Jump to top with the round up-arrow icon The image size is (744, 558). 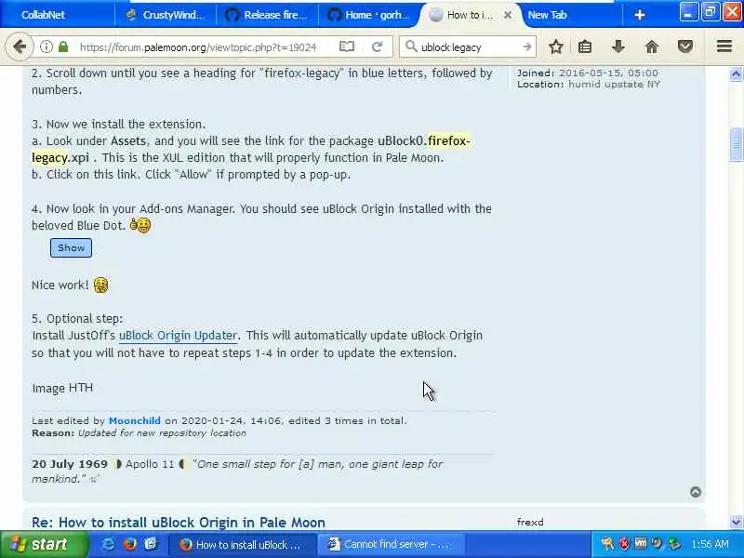(x=696, y=492)
